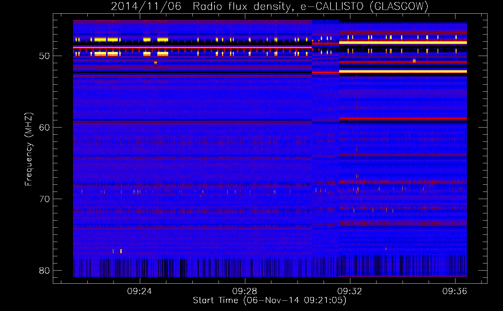The height and width of the screenshot is (311, 503).
Task: Click the 50 frequency tick label
Action: 44,56
